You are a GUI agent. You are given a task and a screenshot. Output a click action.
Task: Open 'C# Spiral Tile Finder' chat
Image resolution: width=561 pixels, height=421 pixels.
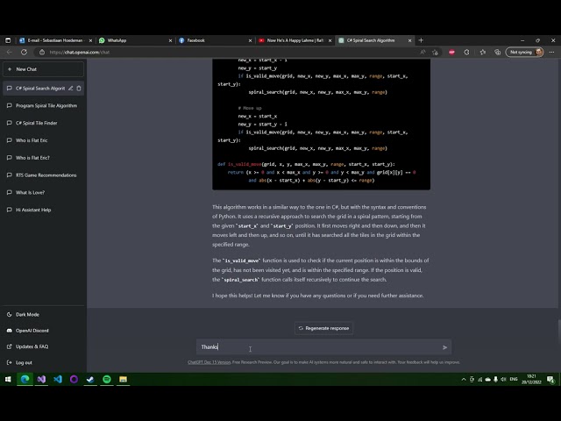click(x=43, y=123)
